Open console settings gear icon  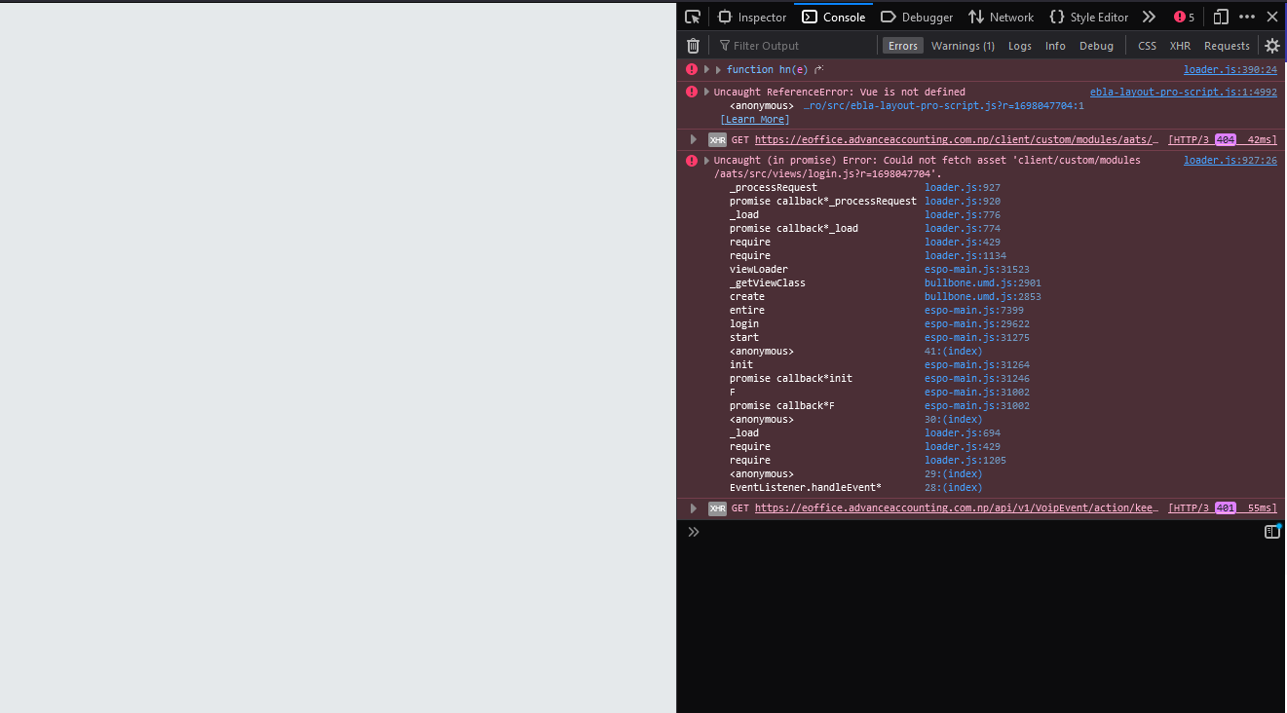coord(1271,46)
